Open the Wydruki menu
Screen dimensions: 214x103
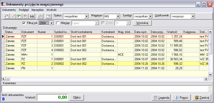point(51,10)
